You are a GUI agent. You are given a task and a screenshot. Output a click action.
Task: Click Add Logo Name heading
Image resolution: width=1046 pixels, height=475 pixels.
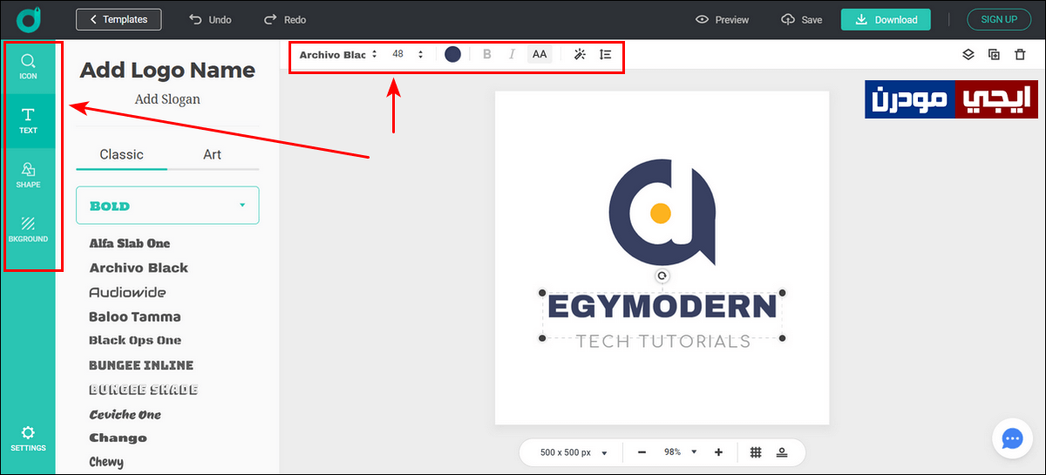[x=167, y=70]
